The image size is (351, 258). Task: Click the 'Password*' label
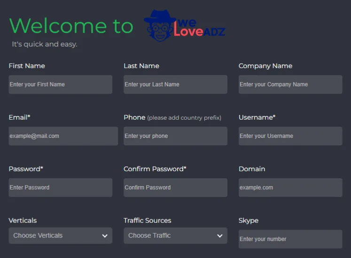pos(26,169)
